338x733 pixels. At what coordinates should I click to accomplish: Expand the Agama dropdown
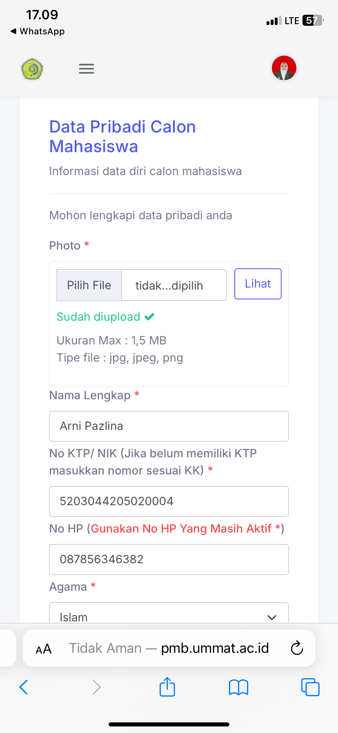pos(169,614)
